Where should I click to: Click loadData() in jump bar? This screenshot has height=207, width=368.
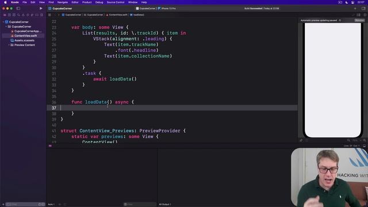pos(137,15)
